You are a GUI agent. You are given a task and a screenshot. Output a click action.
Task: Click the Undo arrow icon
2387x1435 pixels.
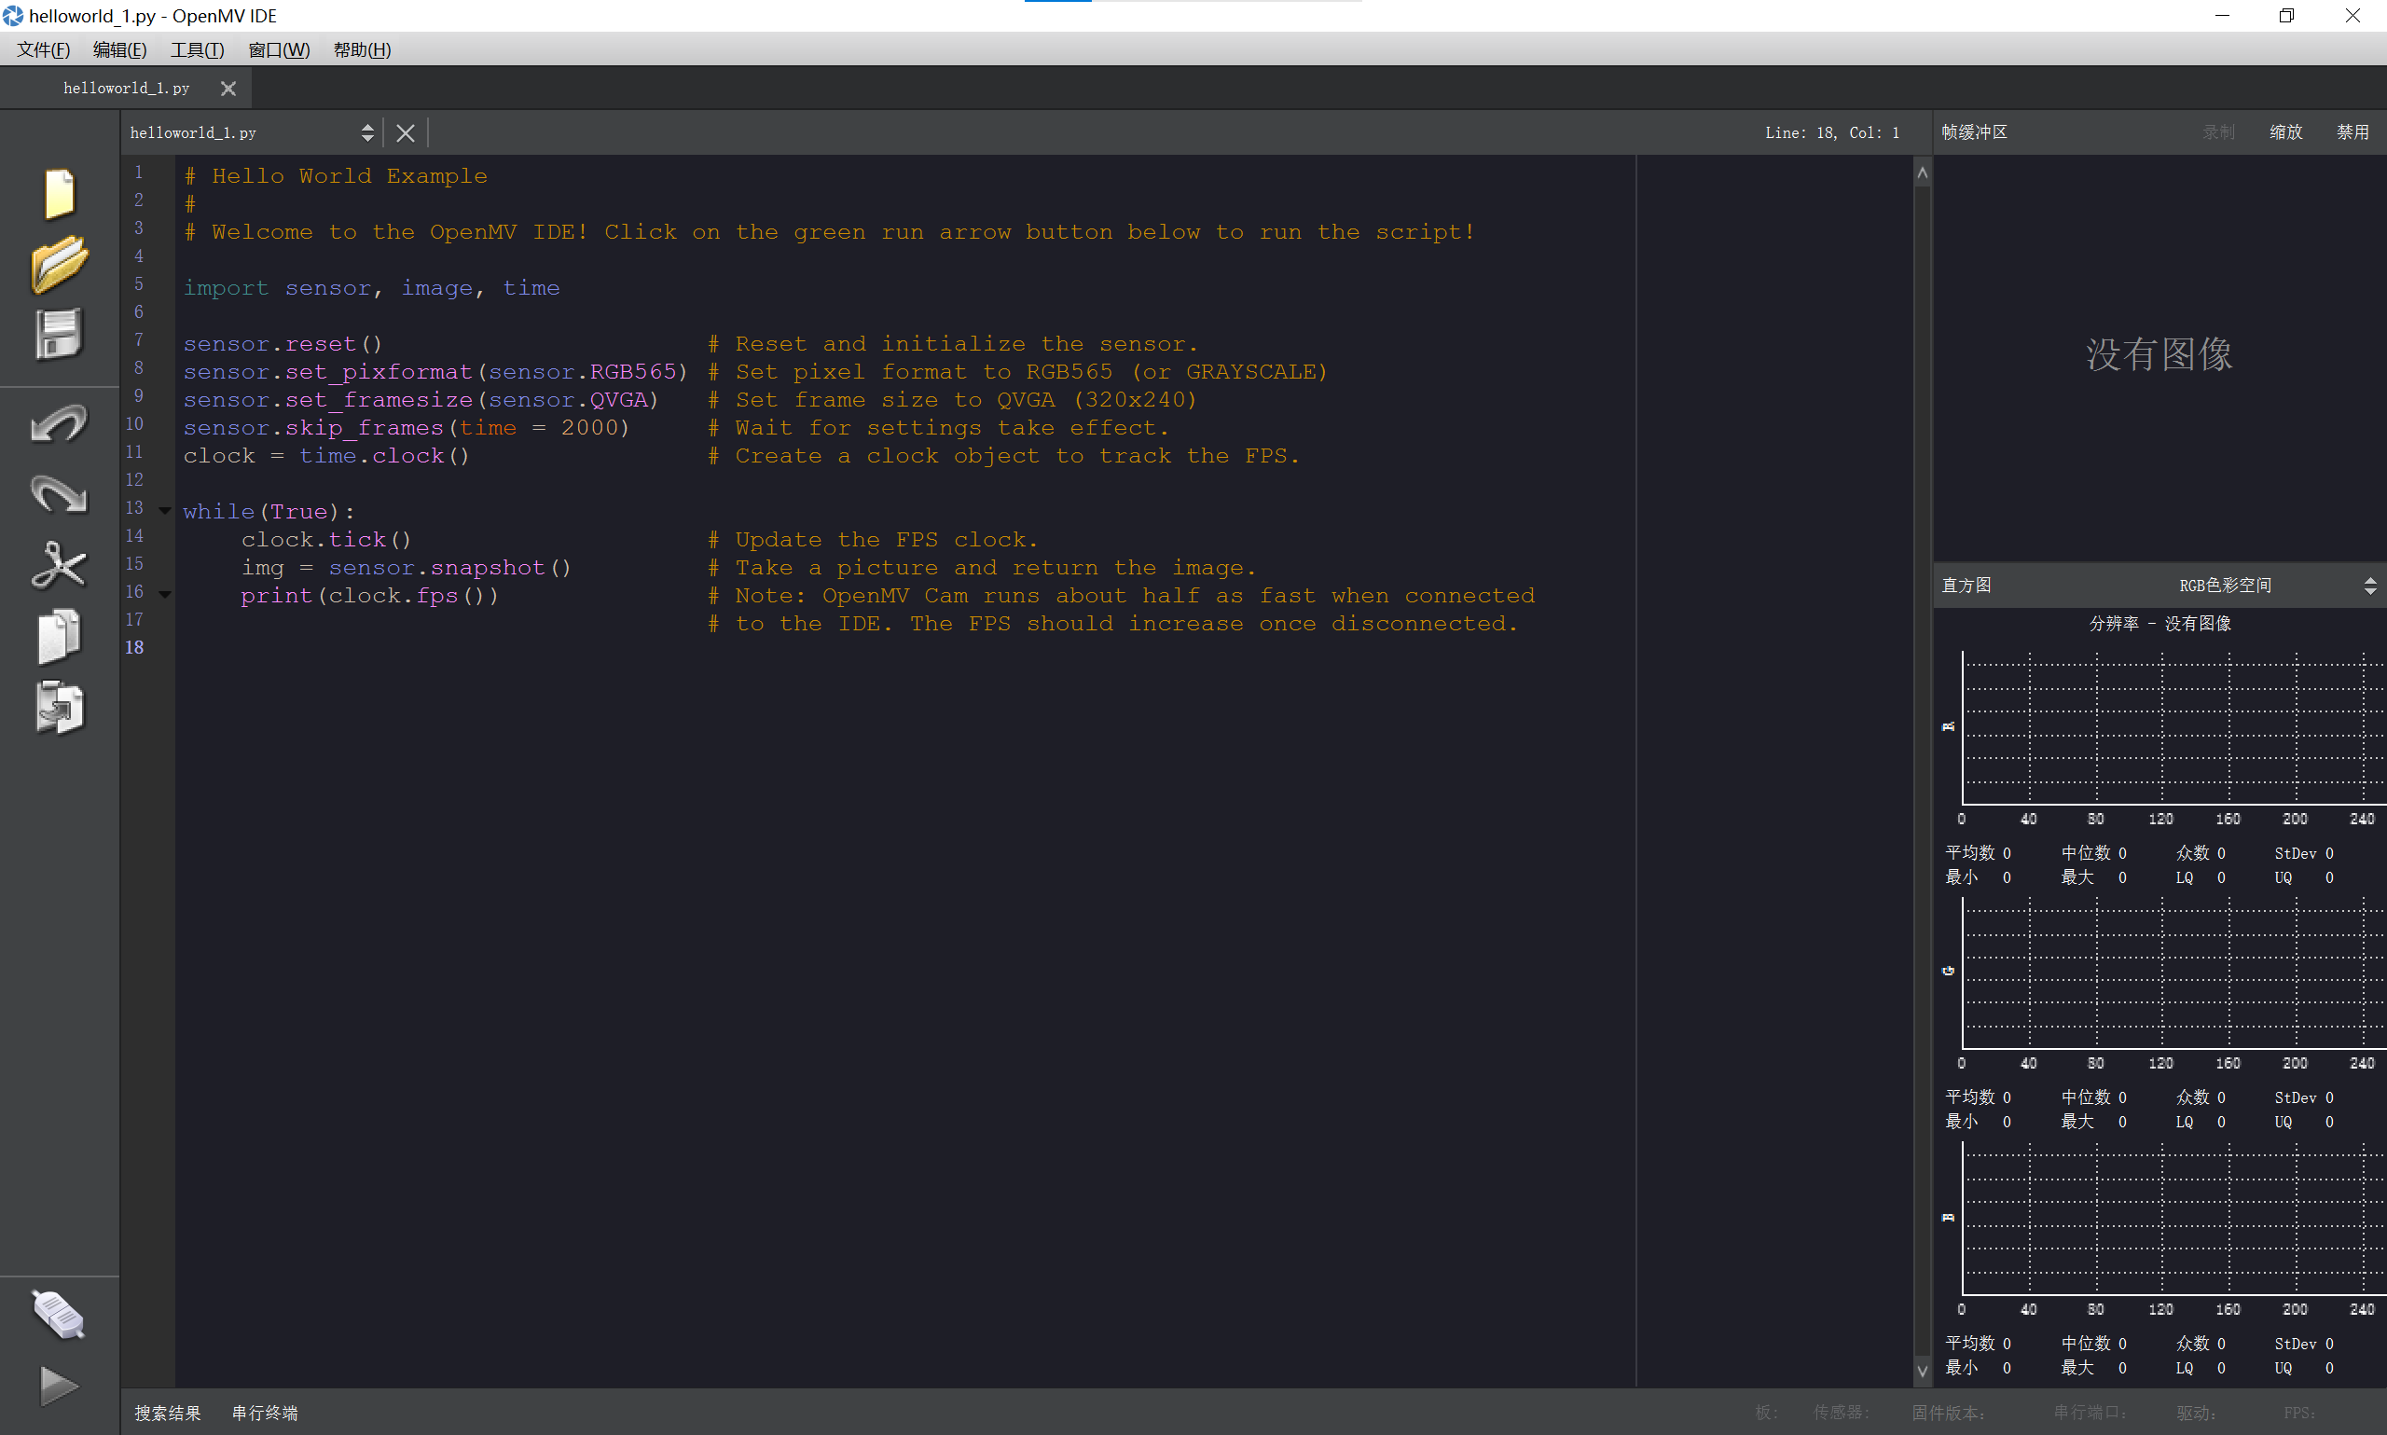click(x=59, y=423)
